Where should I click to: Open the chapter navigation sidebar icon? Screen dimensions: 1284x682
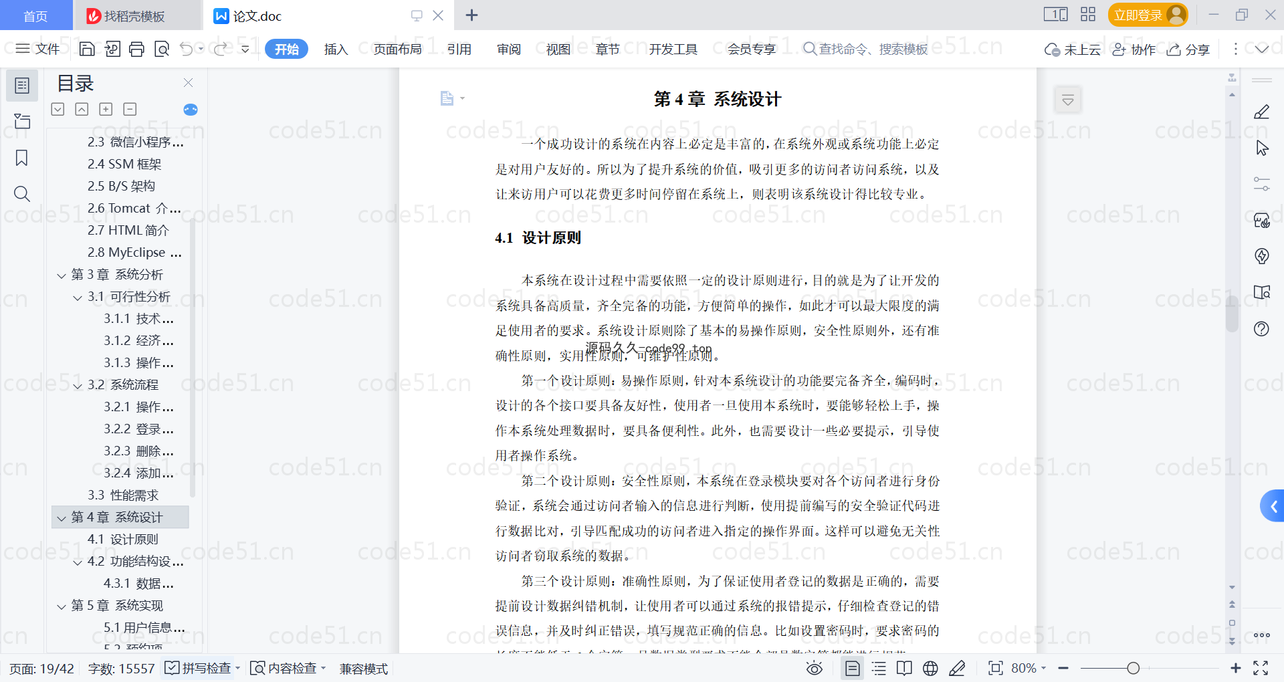click(22, 121)
